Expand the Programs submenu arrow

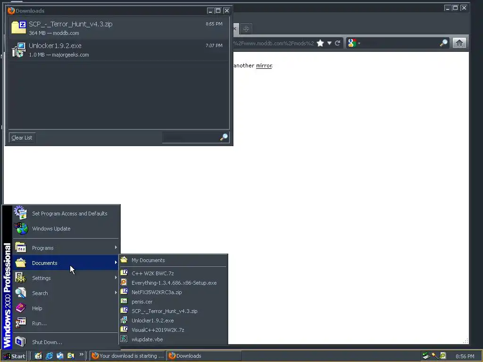tap(116, 247)
